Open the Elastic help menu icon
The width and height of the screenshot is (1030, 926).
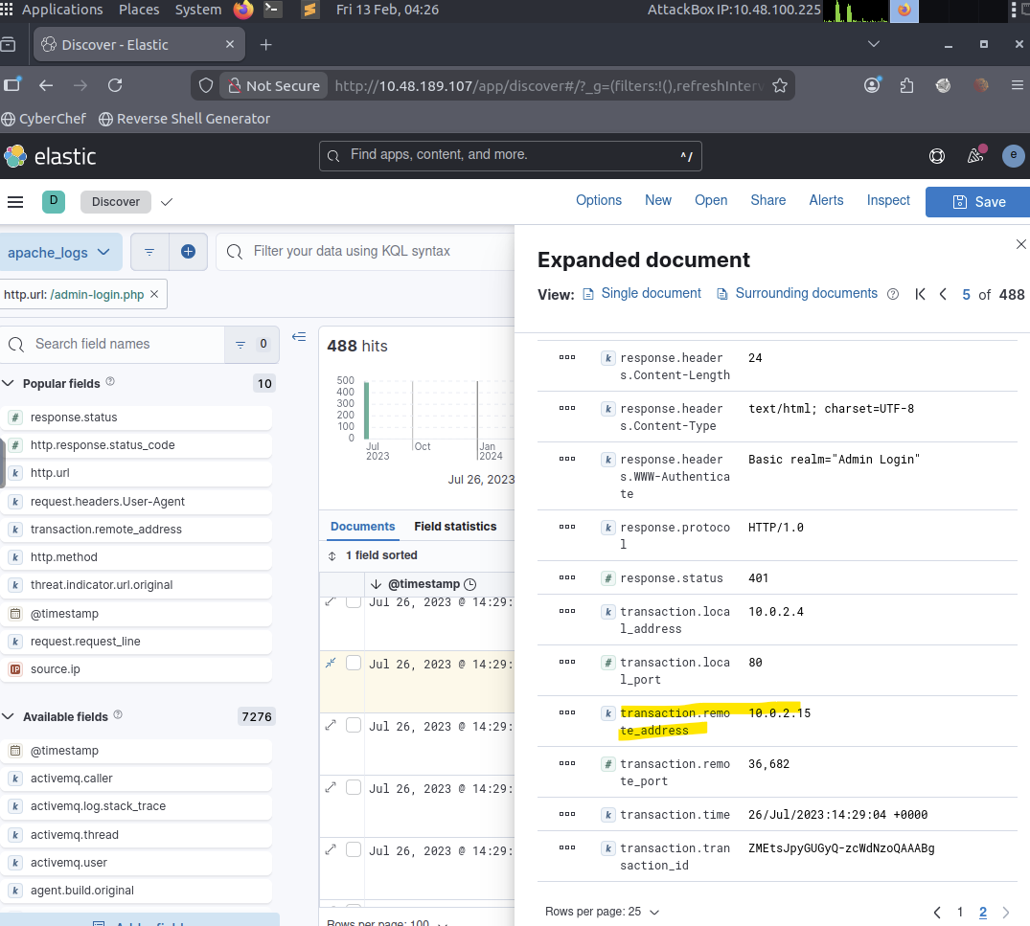[937, 156]
